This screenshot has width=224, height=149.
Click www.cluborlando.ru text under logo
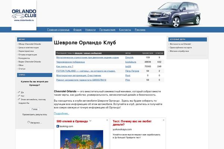[24, 20]
